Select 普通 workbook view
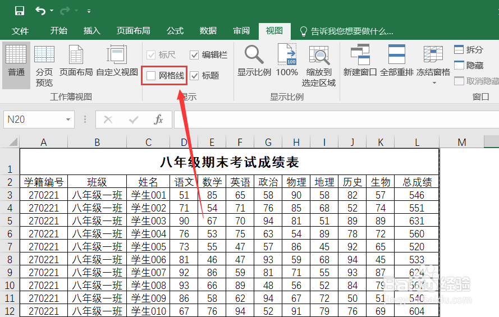 coord(16,65)
